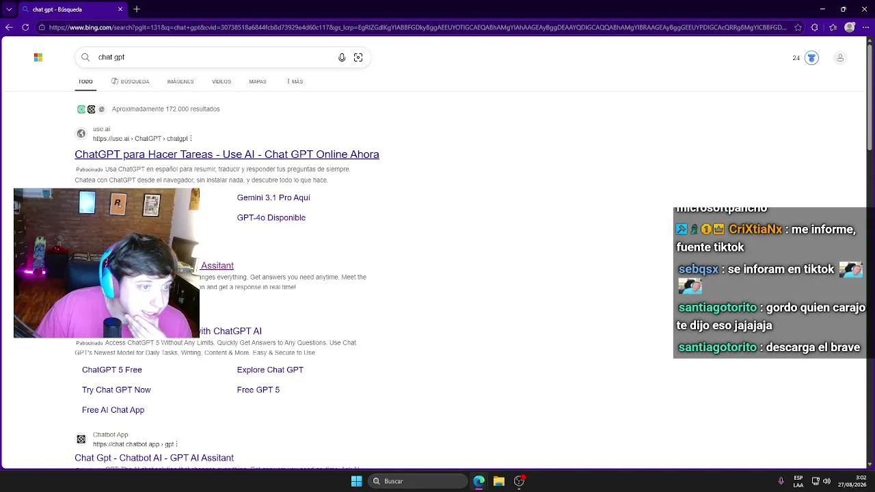View site information lock icon
The width and height of the screenshot is (875, 492).
point(42,27)
